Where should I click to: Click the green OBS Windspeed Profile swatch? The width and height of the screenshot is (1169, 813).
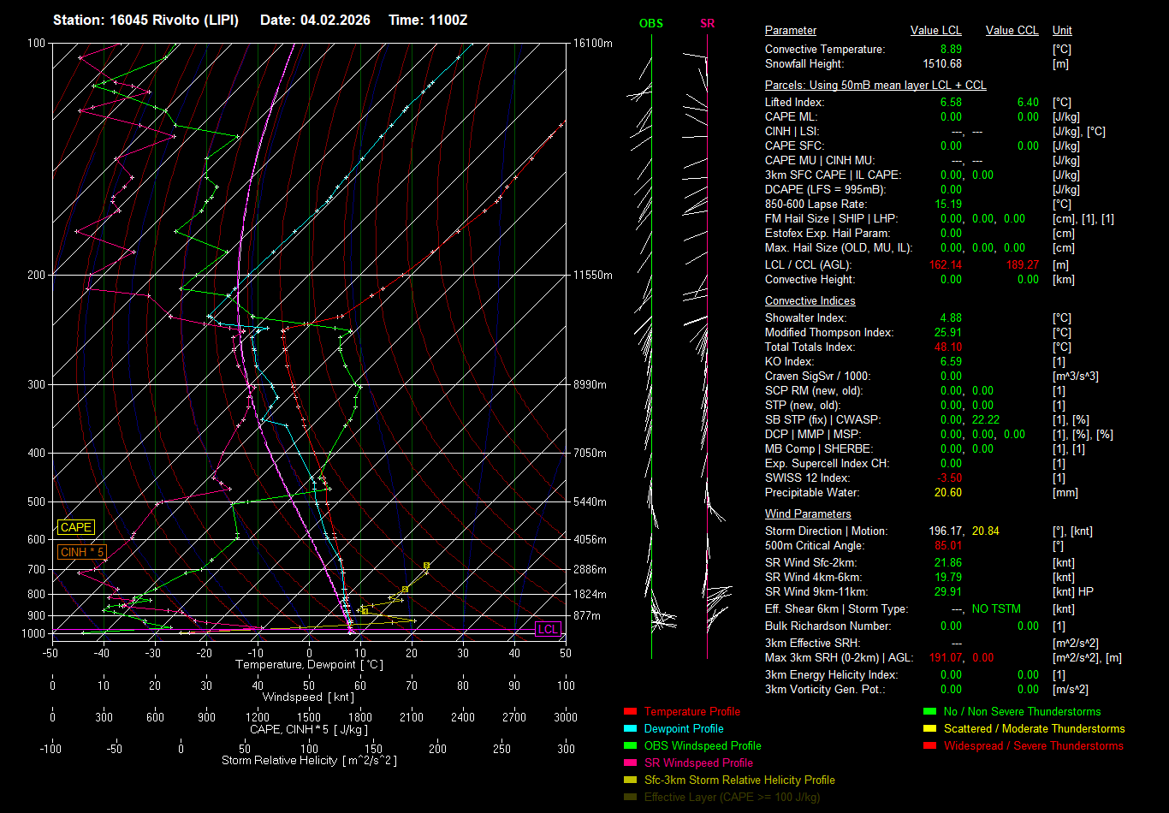click(631, 746)
